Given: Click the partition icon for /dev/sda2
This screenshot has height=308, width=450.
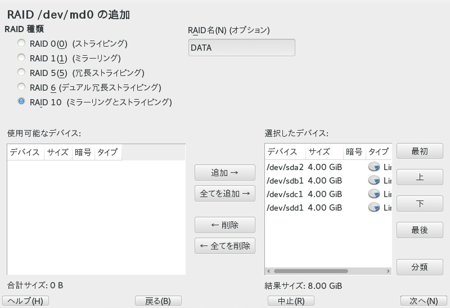Looking at the screenshot, I should pos(374,167).
